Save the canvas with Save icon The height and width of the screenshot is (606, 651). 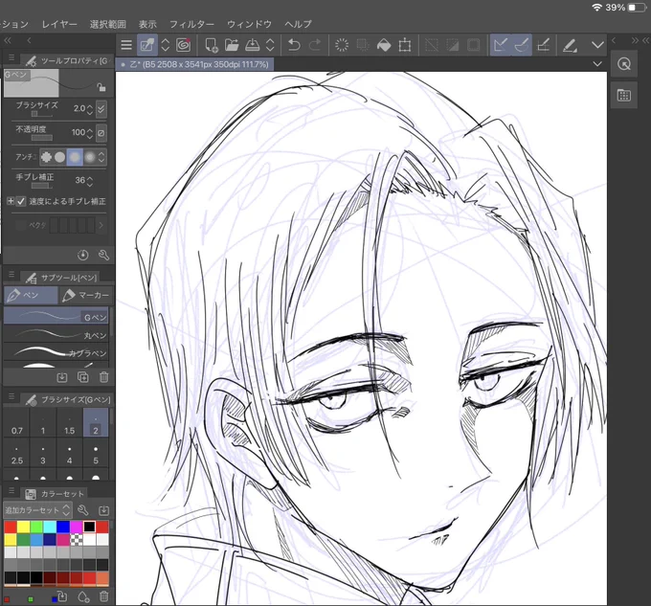tap(252, 45)
